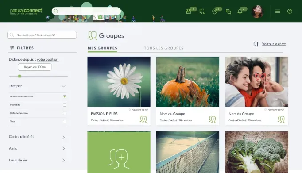Switch to MES GROUPES tab
Image resolution: width=302 pixels, height=173 pixels.
coord(102,48)
